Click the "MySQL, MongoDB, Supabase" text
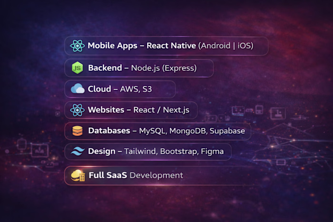 coord(192,131)
